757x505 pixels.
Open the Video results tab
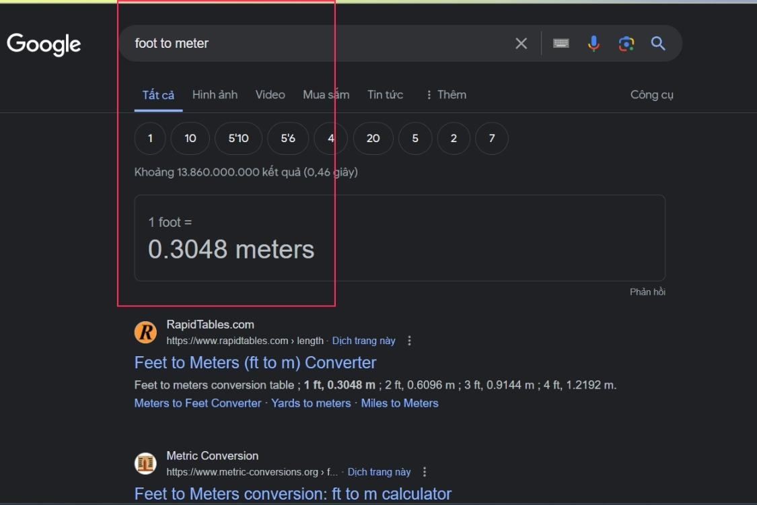[x=271, y=95]
